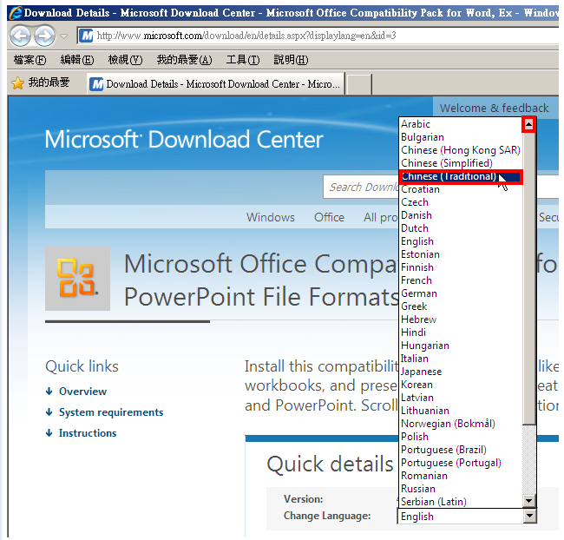This screenshot has width=564, height=540.
Task: Click the Office logo product thumbnail
Action: pos(78,279)
